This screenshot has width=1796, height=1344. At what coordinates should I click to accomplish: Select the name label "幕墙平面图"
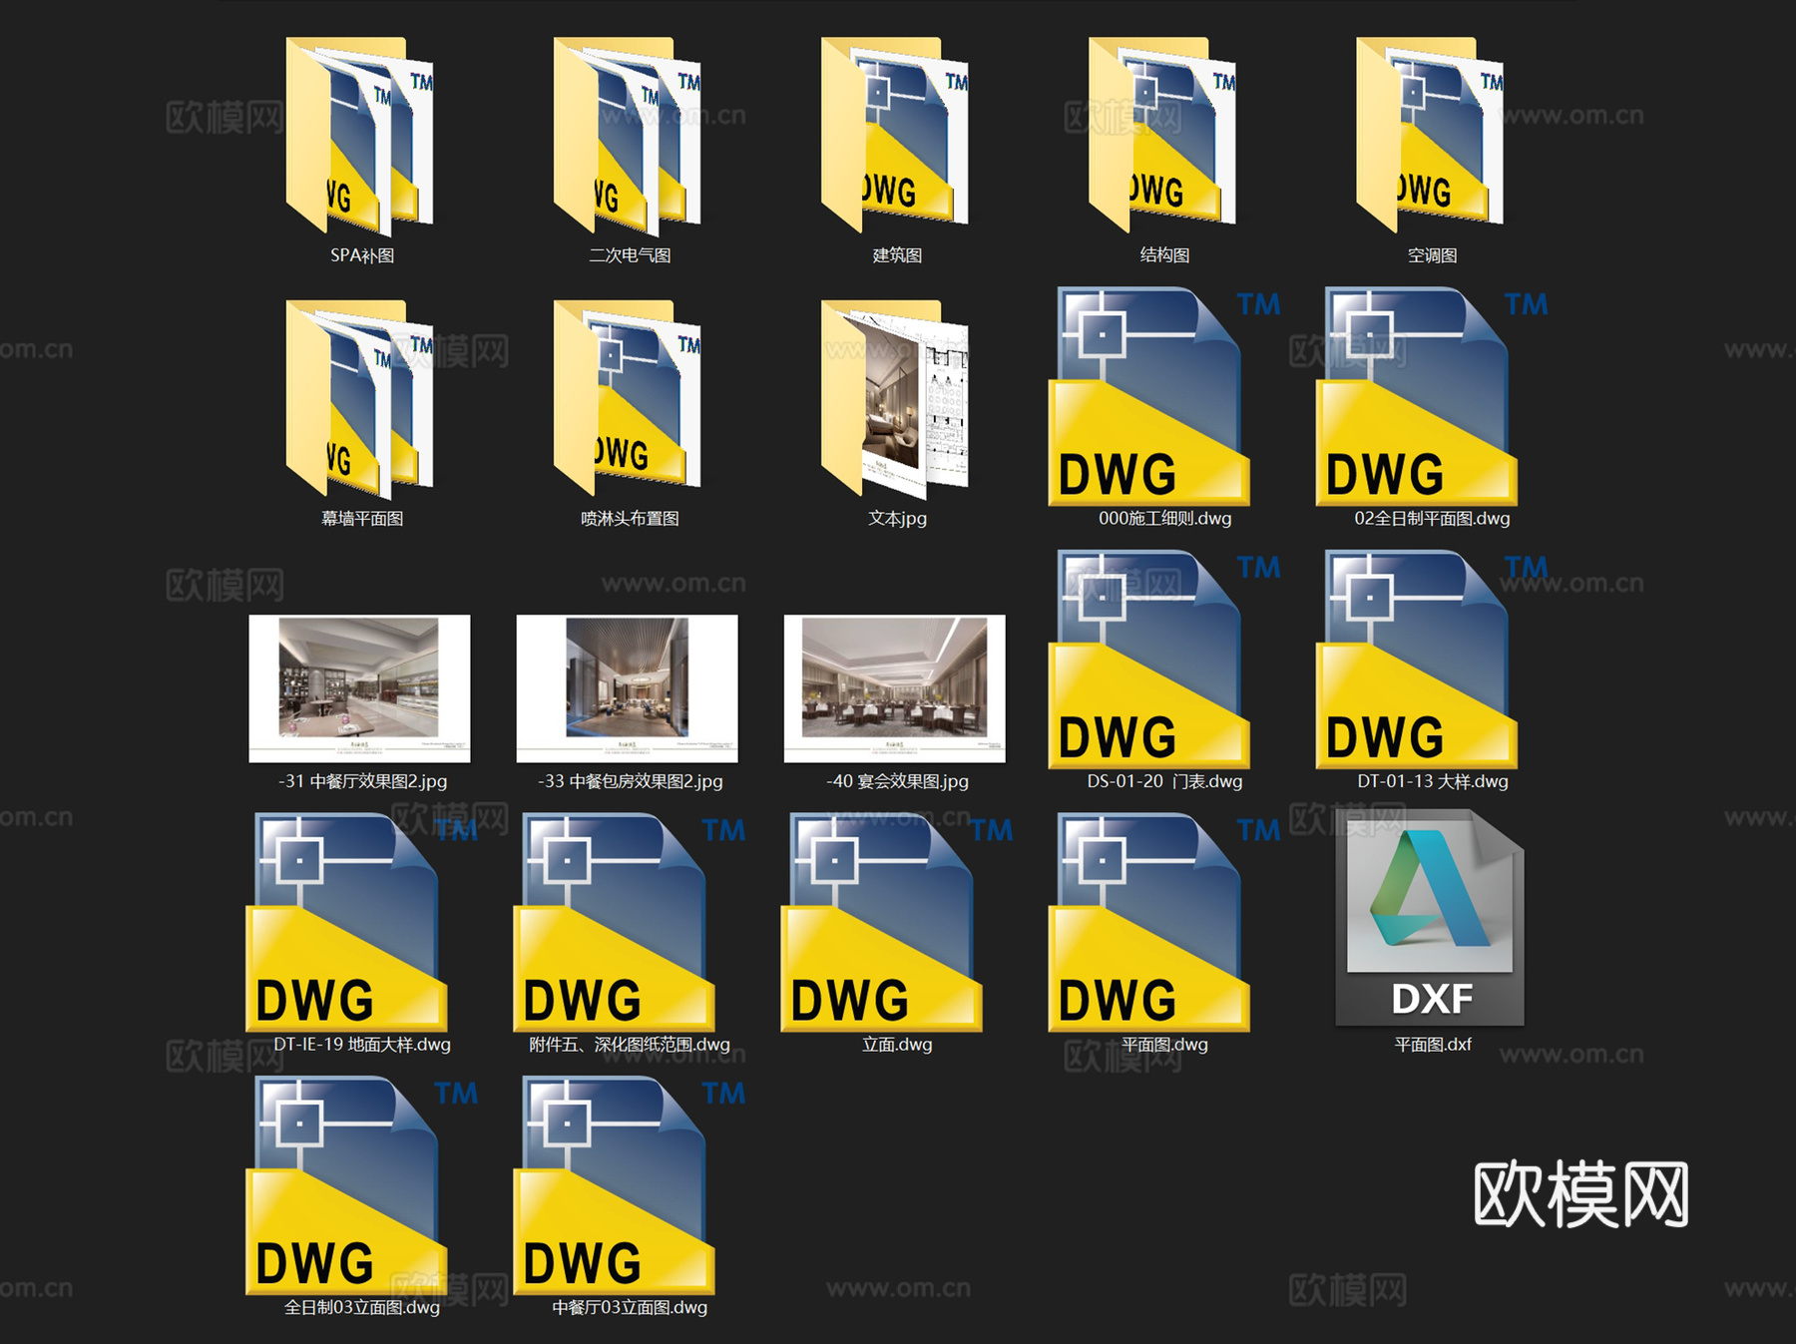[362, 519]
